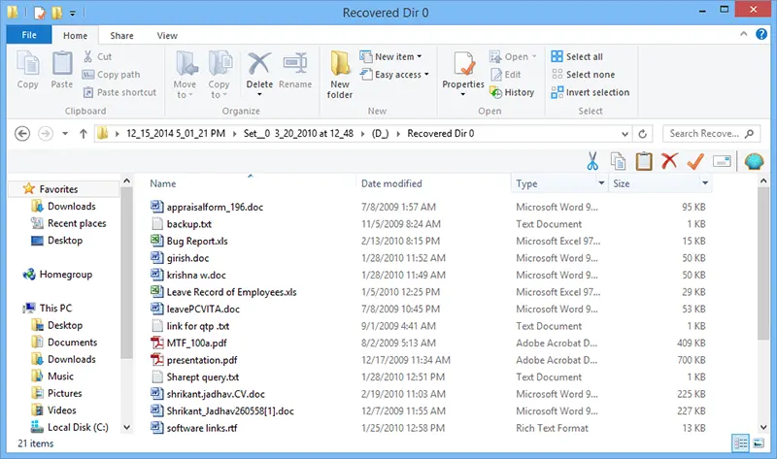
Task: Open Recent places in navigation pane
Action: pyautogui.click(x=77, y=223)
